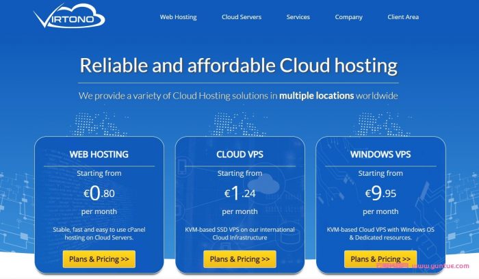Select Services in the navigation bar

pyautogui.click(x=298, y=17)
